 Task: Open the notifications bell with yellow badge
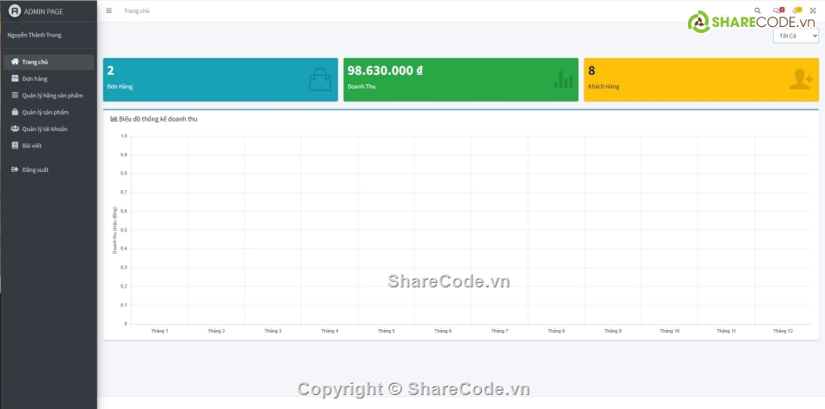tap(797, 10)
